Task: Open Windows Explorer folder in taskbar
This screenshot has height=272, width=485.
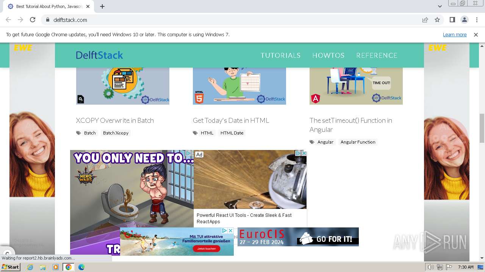Action: pyautogui.click(x=43, y=267)
